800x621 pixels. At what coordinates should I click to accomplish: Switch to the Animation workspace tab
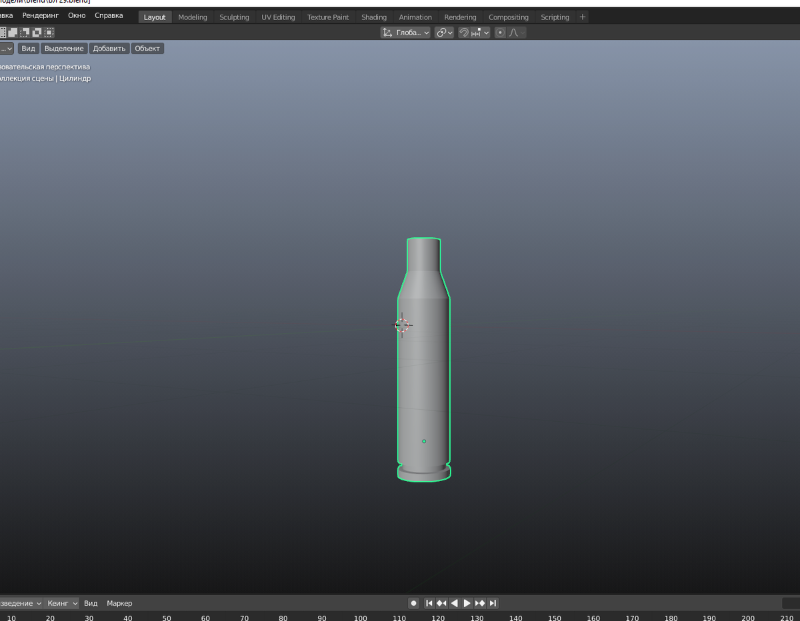pos(415,17)
